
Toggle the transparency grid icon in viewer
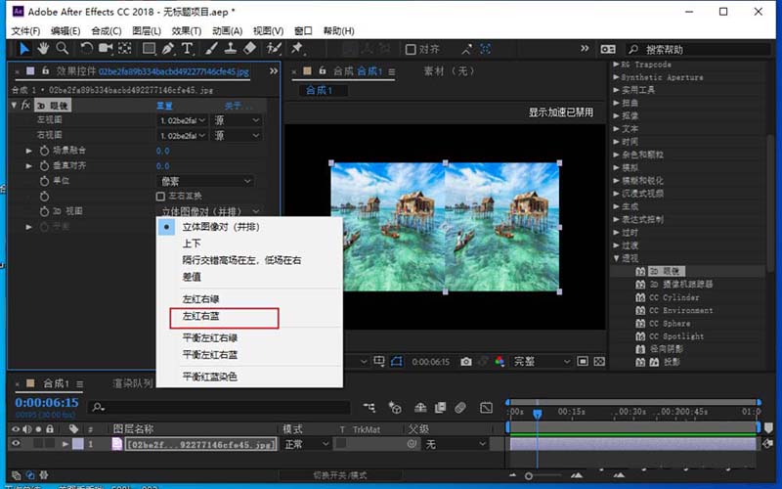[600, 361]
